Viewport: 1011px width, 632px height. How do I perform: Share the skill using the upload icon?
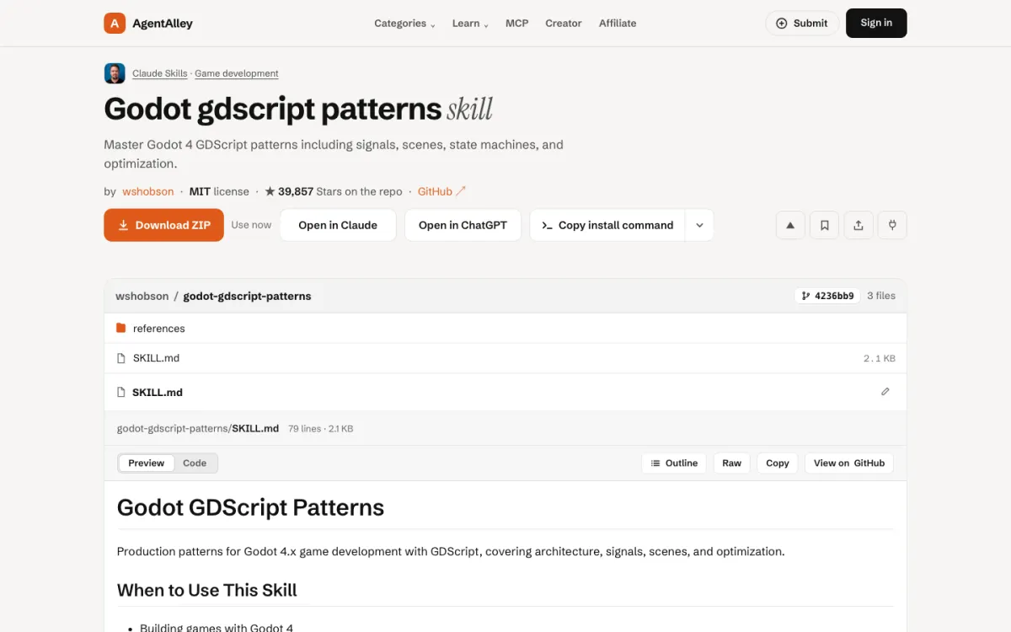pyautogui.click(x=859, y=225)
